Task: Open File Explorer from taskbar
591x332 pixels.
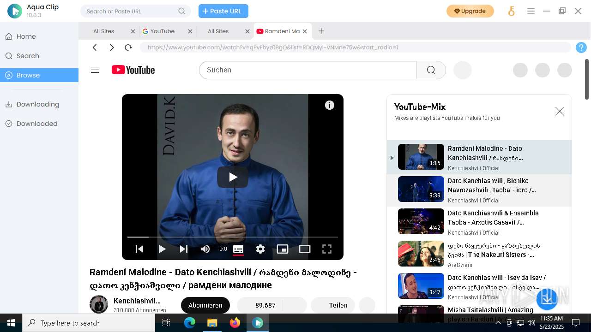Action: click(212, 323)
